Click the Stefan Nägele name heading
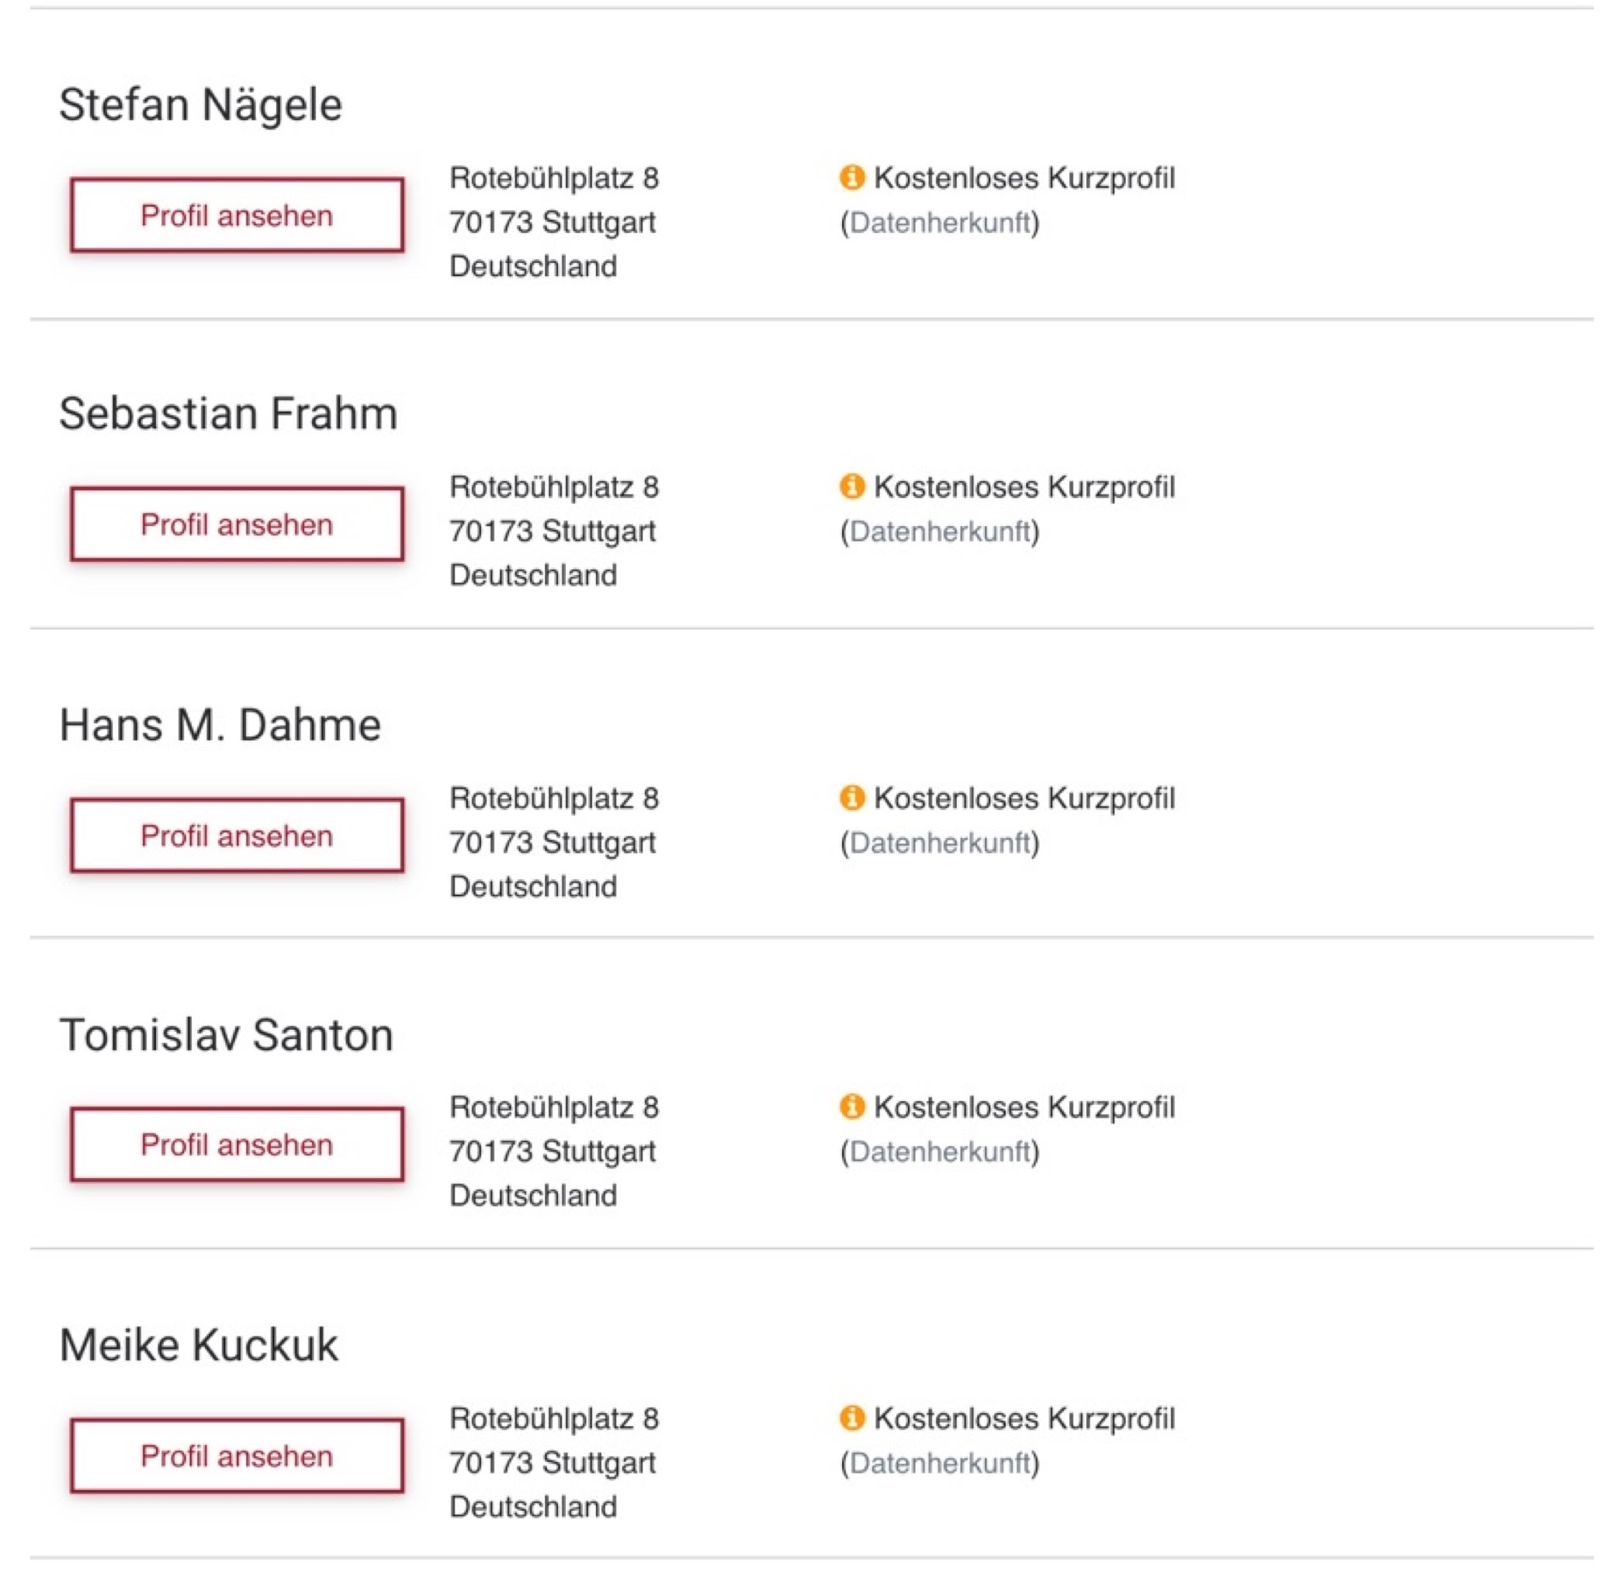The image size is (1622, 1569). (200, 105)
